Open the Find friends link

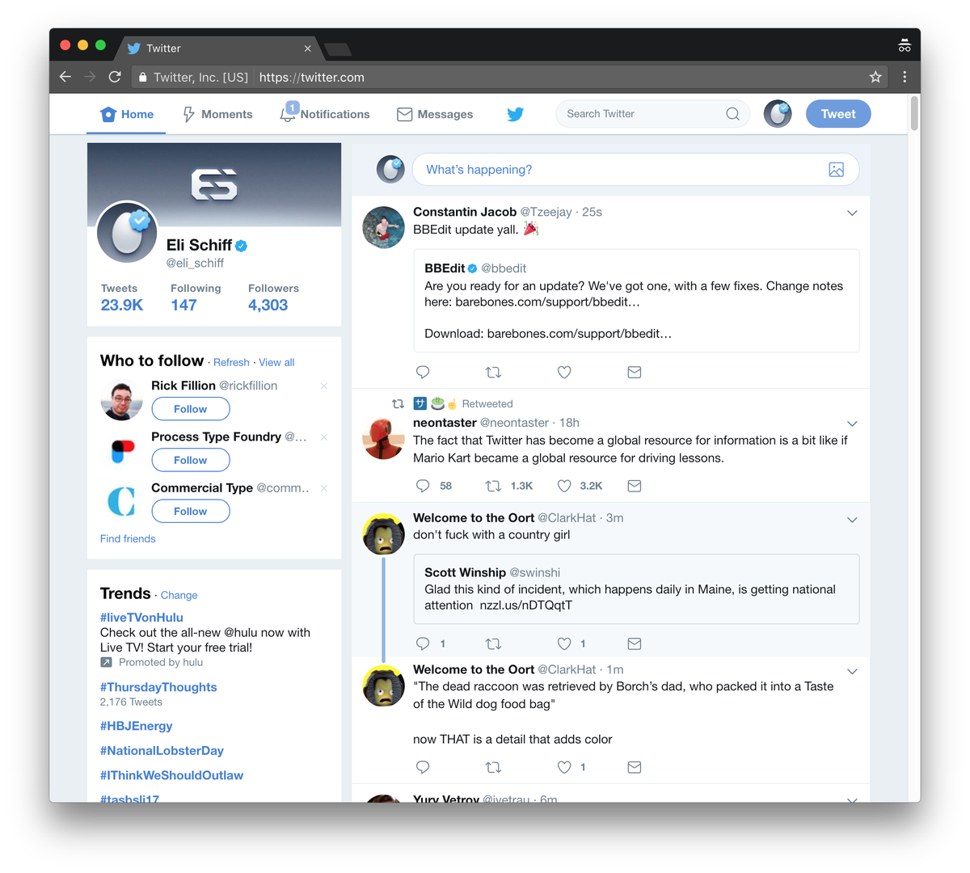128,538
